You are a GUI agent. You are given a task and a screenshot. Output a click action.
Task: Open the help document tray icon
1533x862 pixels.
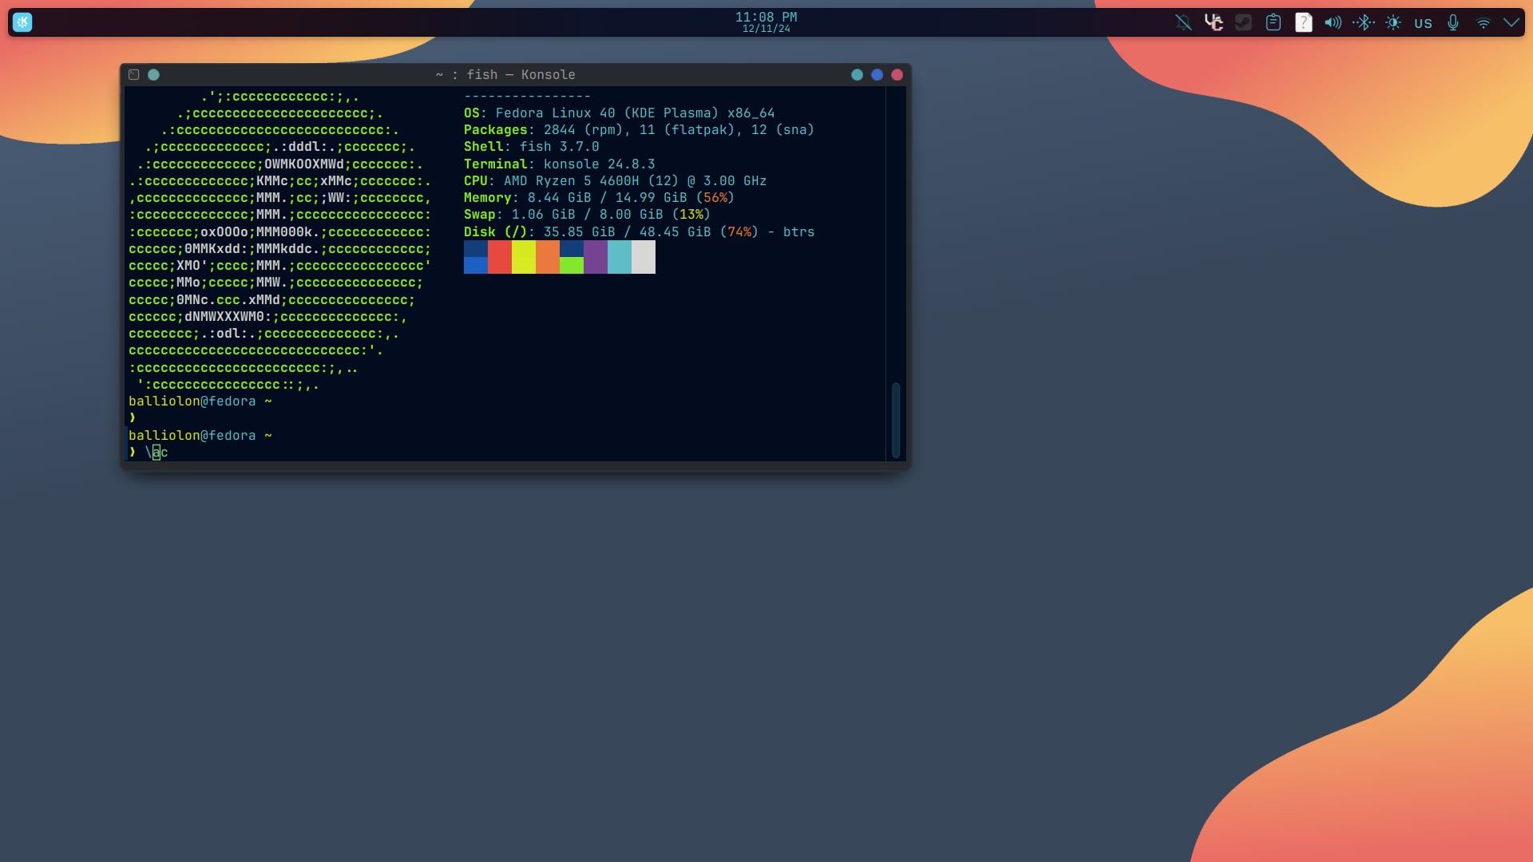point(1303,22)
